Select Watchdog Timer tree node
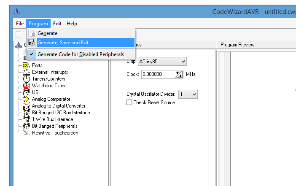 49,86
